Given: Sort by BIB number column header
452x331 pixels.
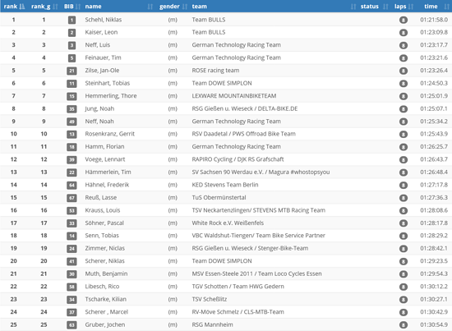Looking at the screenshot, I should pos(71,7).
